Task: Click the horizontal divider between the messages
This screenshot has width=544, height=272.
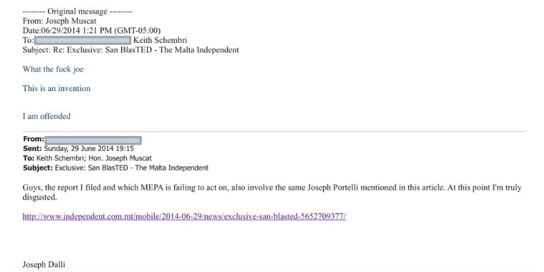Action: [272, 131]
